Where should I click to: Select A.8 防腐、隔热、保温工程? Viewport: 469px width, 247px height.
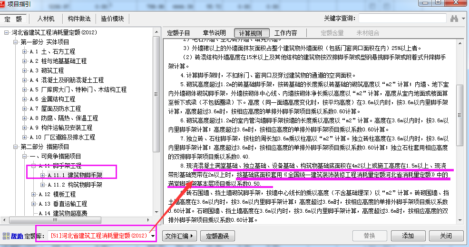pos(64,118)
